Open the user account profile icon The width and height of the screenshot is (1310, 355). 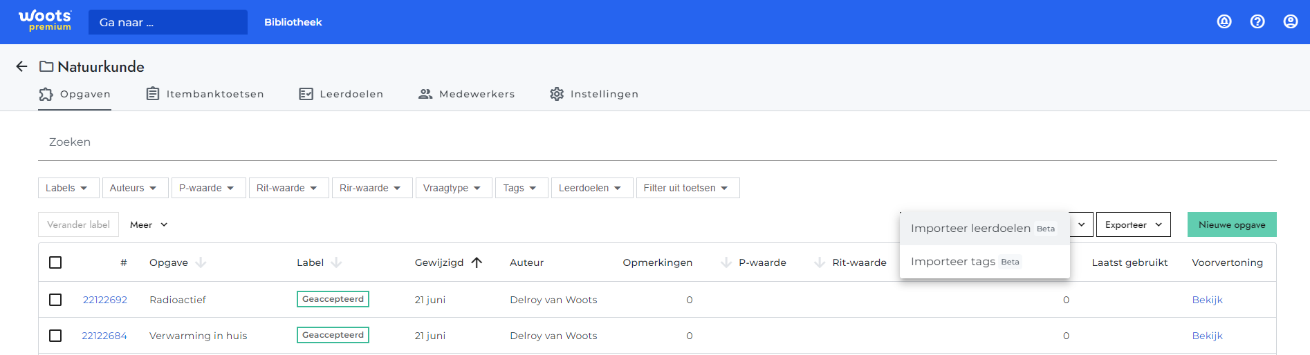click(1291, 21)
